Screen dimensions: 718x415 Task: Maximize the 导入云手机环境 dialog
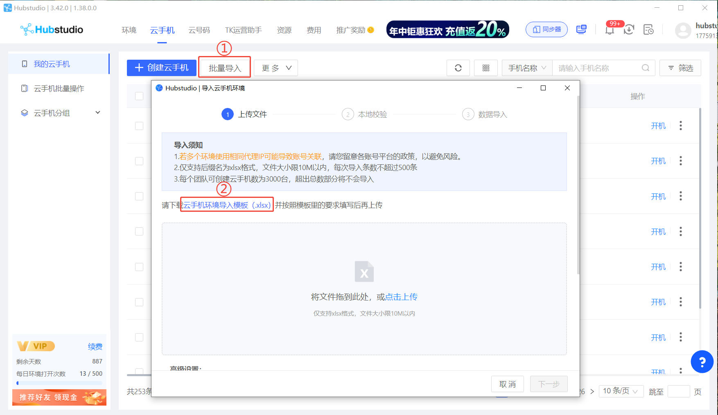coord(543,88)
